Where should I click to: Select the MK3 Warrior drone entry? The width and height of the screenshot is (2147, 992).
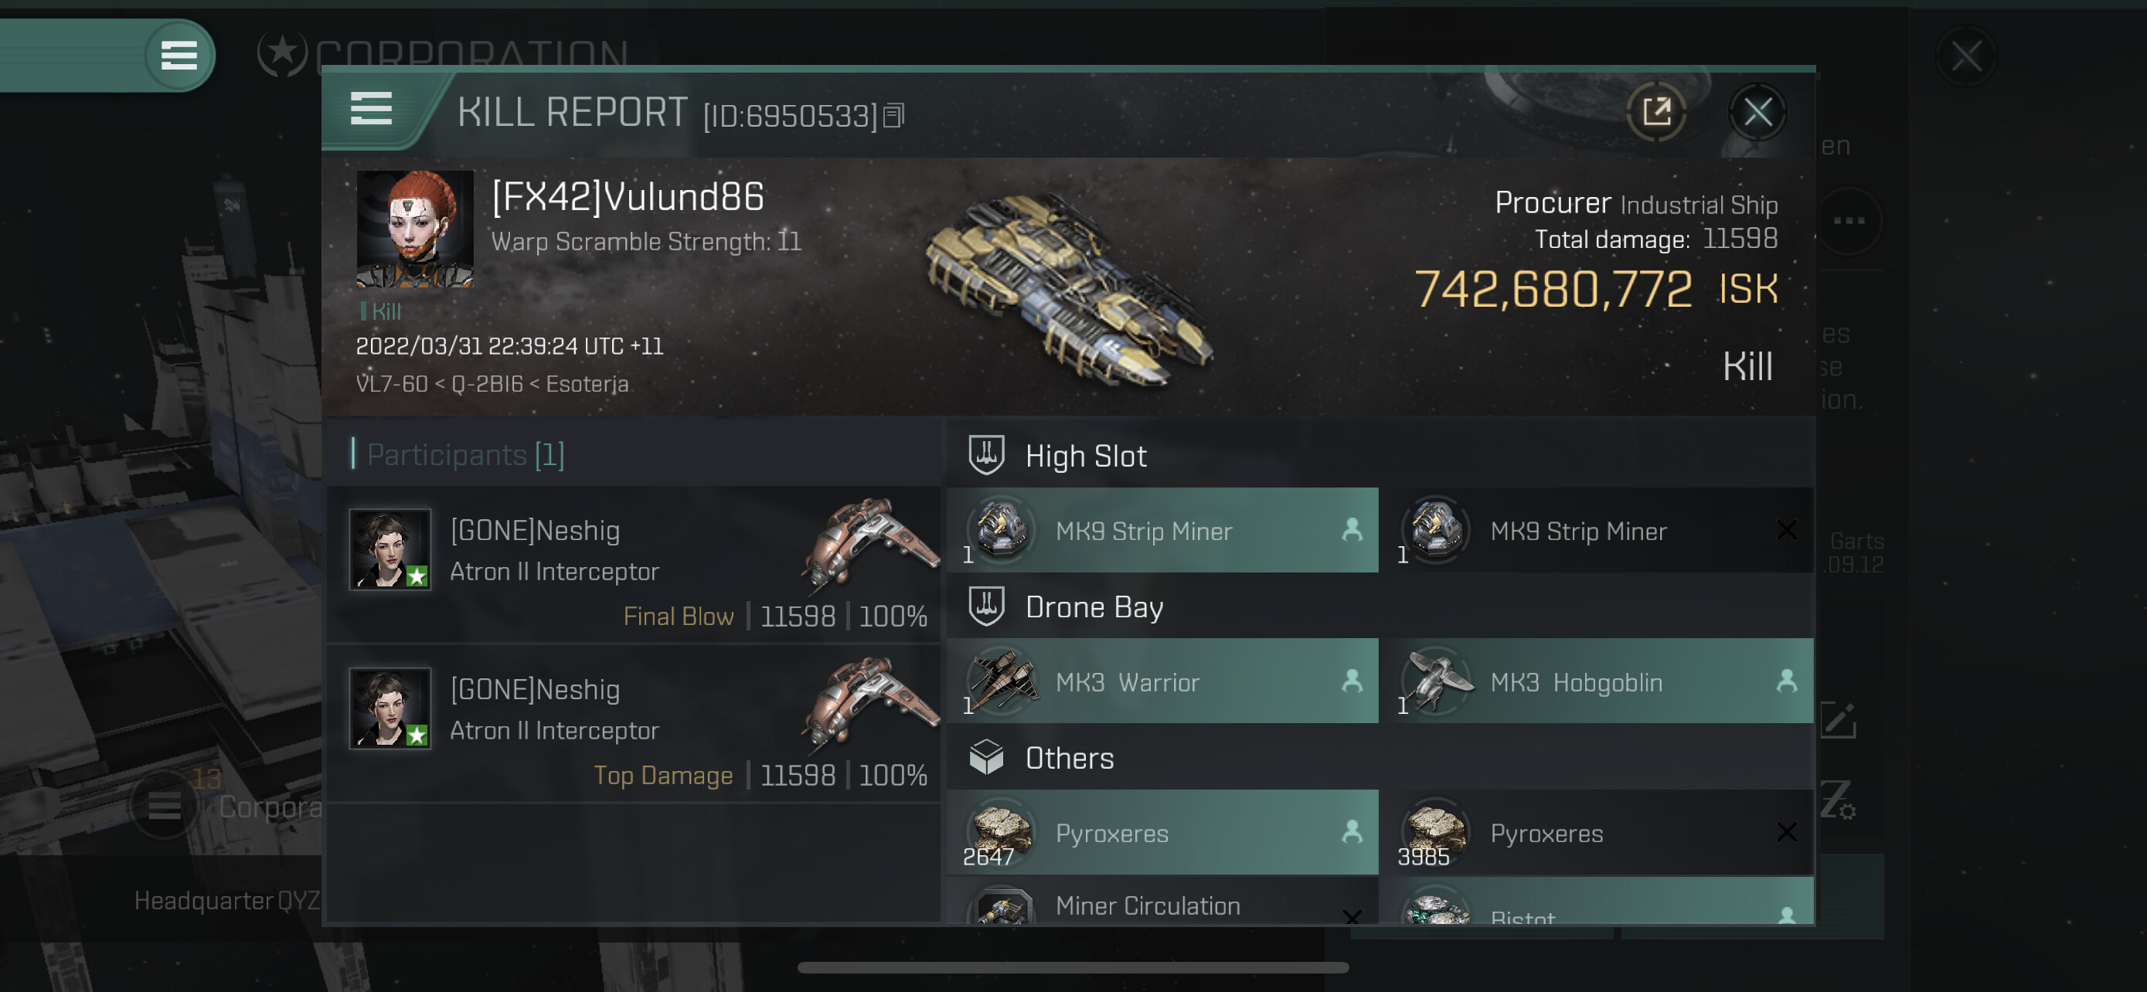click(1162, 681)
